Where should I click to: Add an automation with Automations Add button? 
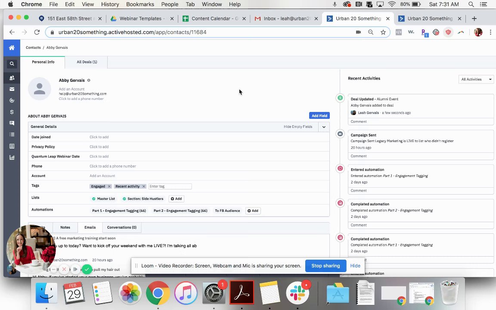click(x=253, y=211)
